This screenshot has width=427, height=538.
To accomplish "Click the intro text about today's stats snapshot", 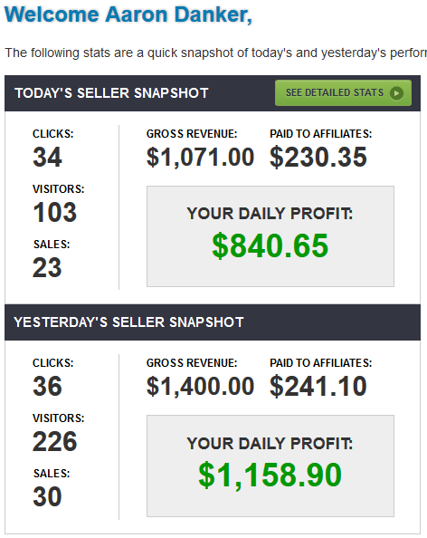I will 215,53.
